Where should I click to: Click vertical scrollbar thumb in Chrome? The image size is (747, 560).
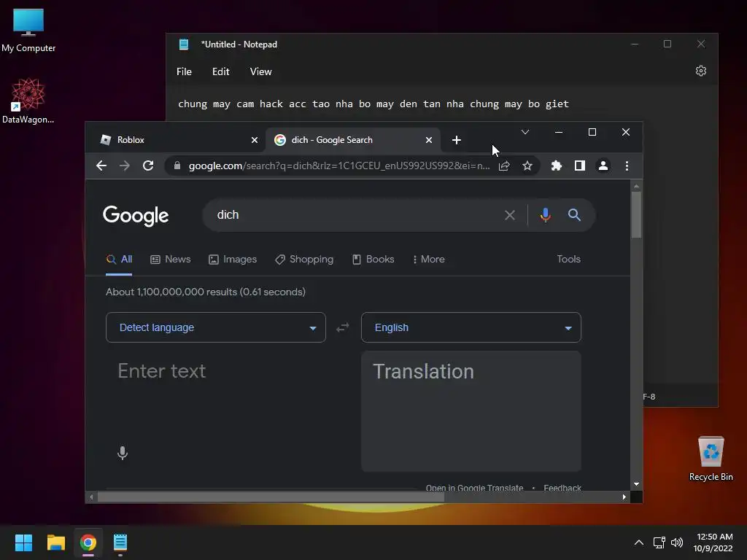click(x=636, y=214)
